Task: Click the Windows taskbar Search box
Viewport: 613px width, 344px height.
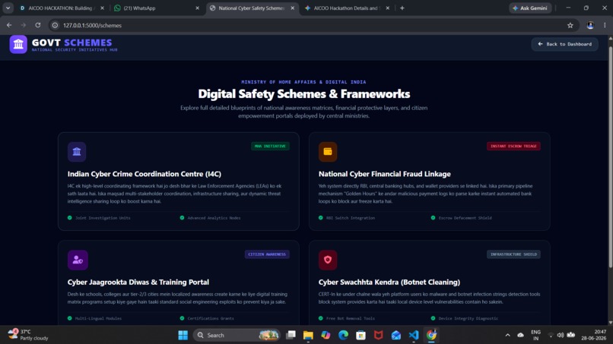Action: tap(237, 335)
